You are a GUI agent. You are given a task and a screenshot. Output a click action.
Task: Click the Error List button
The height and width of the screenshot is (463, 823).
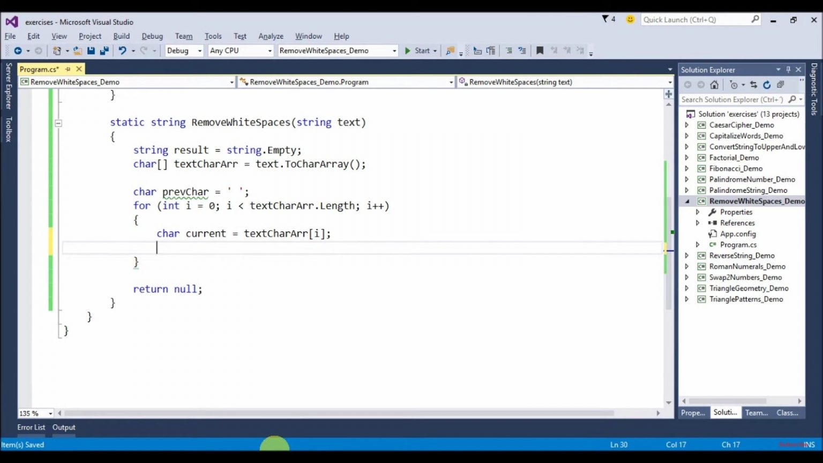[x=31, y=427]
